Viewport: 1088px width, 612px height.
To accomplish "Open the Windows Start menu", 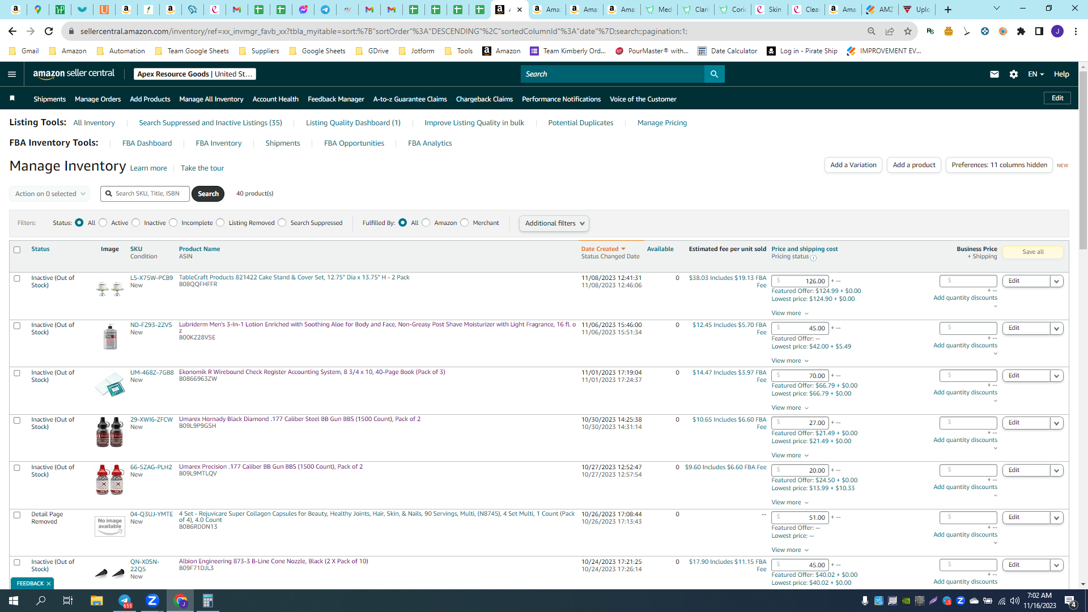I will (14, 601).
